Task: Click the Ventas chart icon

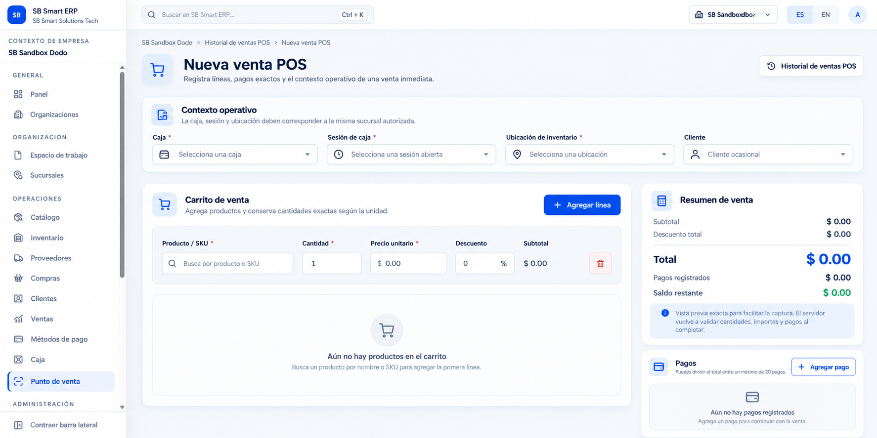Action: (x=18, y=319)
